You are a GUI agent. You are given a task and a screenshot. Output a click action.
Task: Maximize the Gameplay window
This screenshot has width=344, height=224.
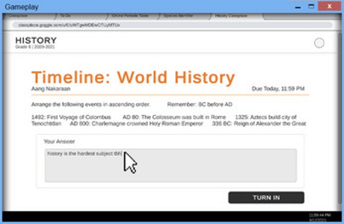[311, 6]
